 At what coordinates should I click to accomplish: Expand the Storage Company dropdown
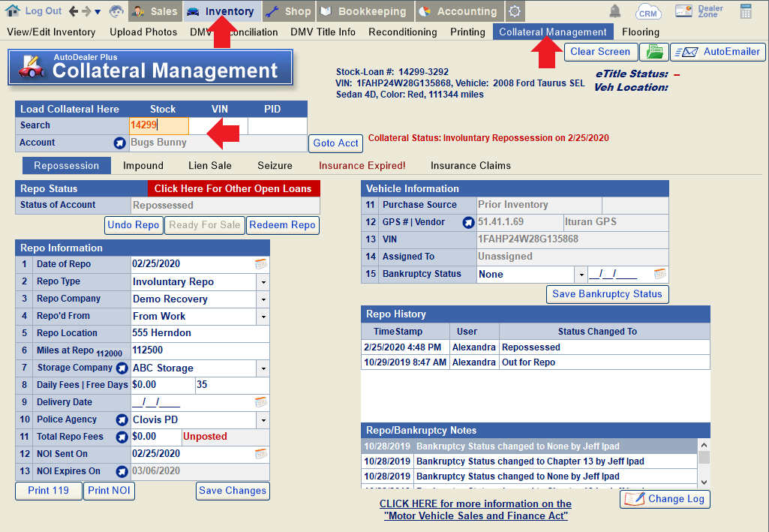point(263,368)
